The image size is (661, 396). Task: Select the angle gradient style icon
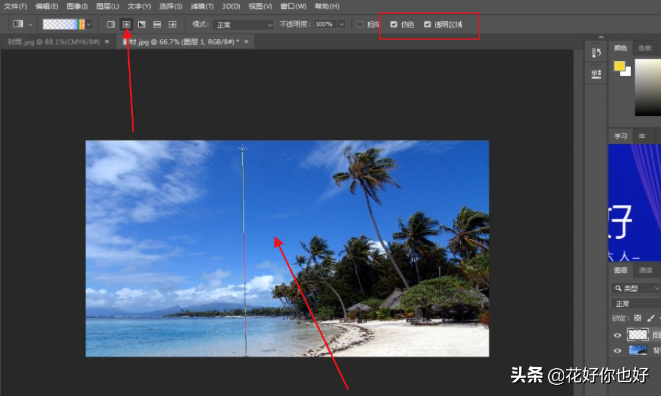142,24
